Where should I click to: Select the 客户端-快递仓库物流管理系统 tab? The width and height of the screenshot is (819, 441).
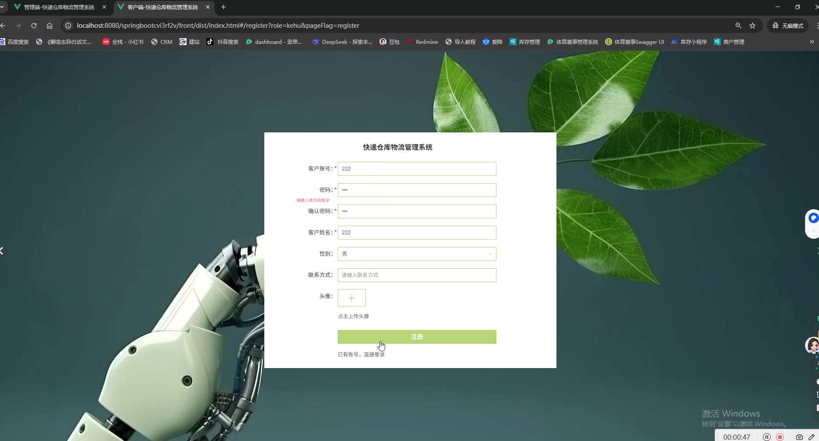163,7
